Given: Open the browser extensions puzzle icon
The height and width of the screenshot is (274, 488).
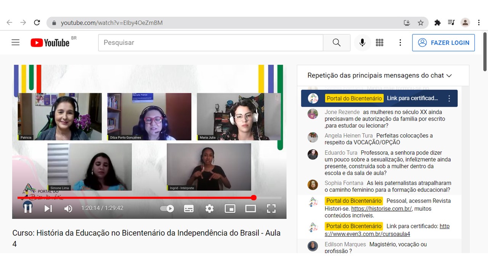Looking at the screenshot, I should click(x=438, y=23).
